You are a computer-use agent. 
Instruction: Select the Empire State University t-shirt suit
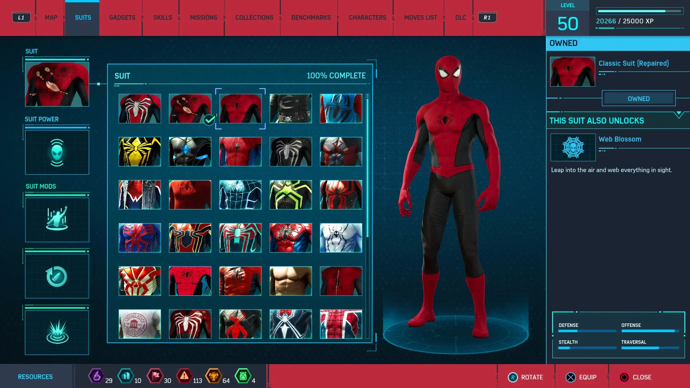pyautogui.click(x=140, y=324)
